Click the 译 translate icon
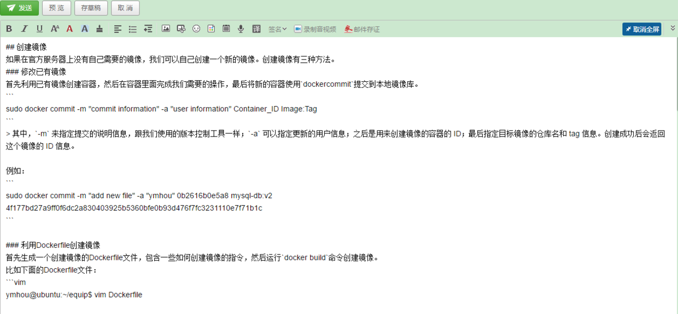678x314 pixels. click(256, 29)
